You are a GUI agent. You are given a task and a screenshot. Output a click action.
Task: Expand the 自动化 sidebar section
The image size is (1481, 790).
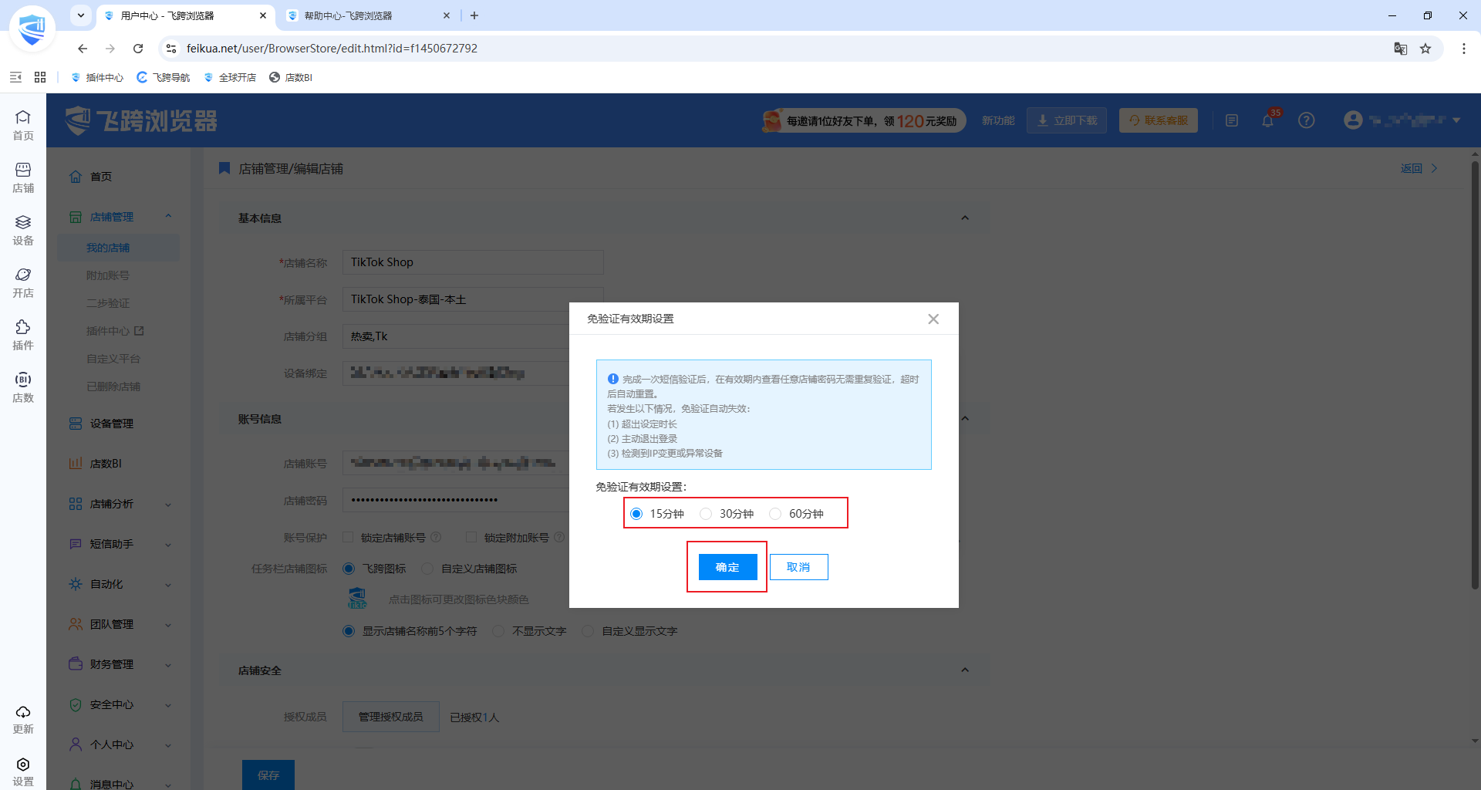pos(168,584)
